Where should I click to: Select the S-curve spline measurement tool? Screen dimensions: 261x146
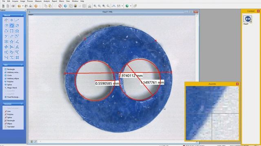[x=12, y=36]
